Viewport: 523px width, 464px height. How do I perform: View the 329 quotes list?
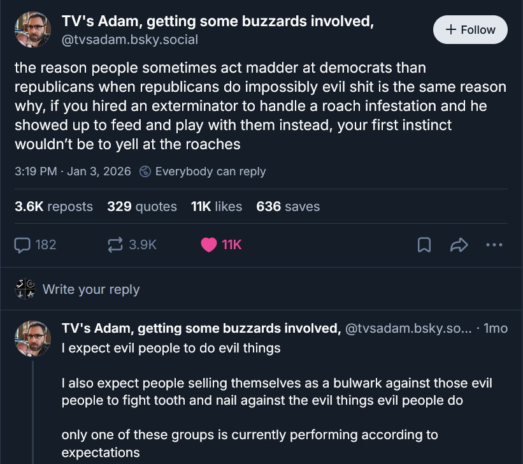pyautogui.click(x=142, y=207)
